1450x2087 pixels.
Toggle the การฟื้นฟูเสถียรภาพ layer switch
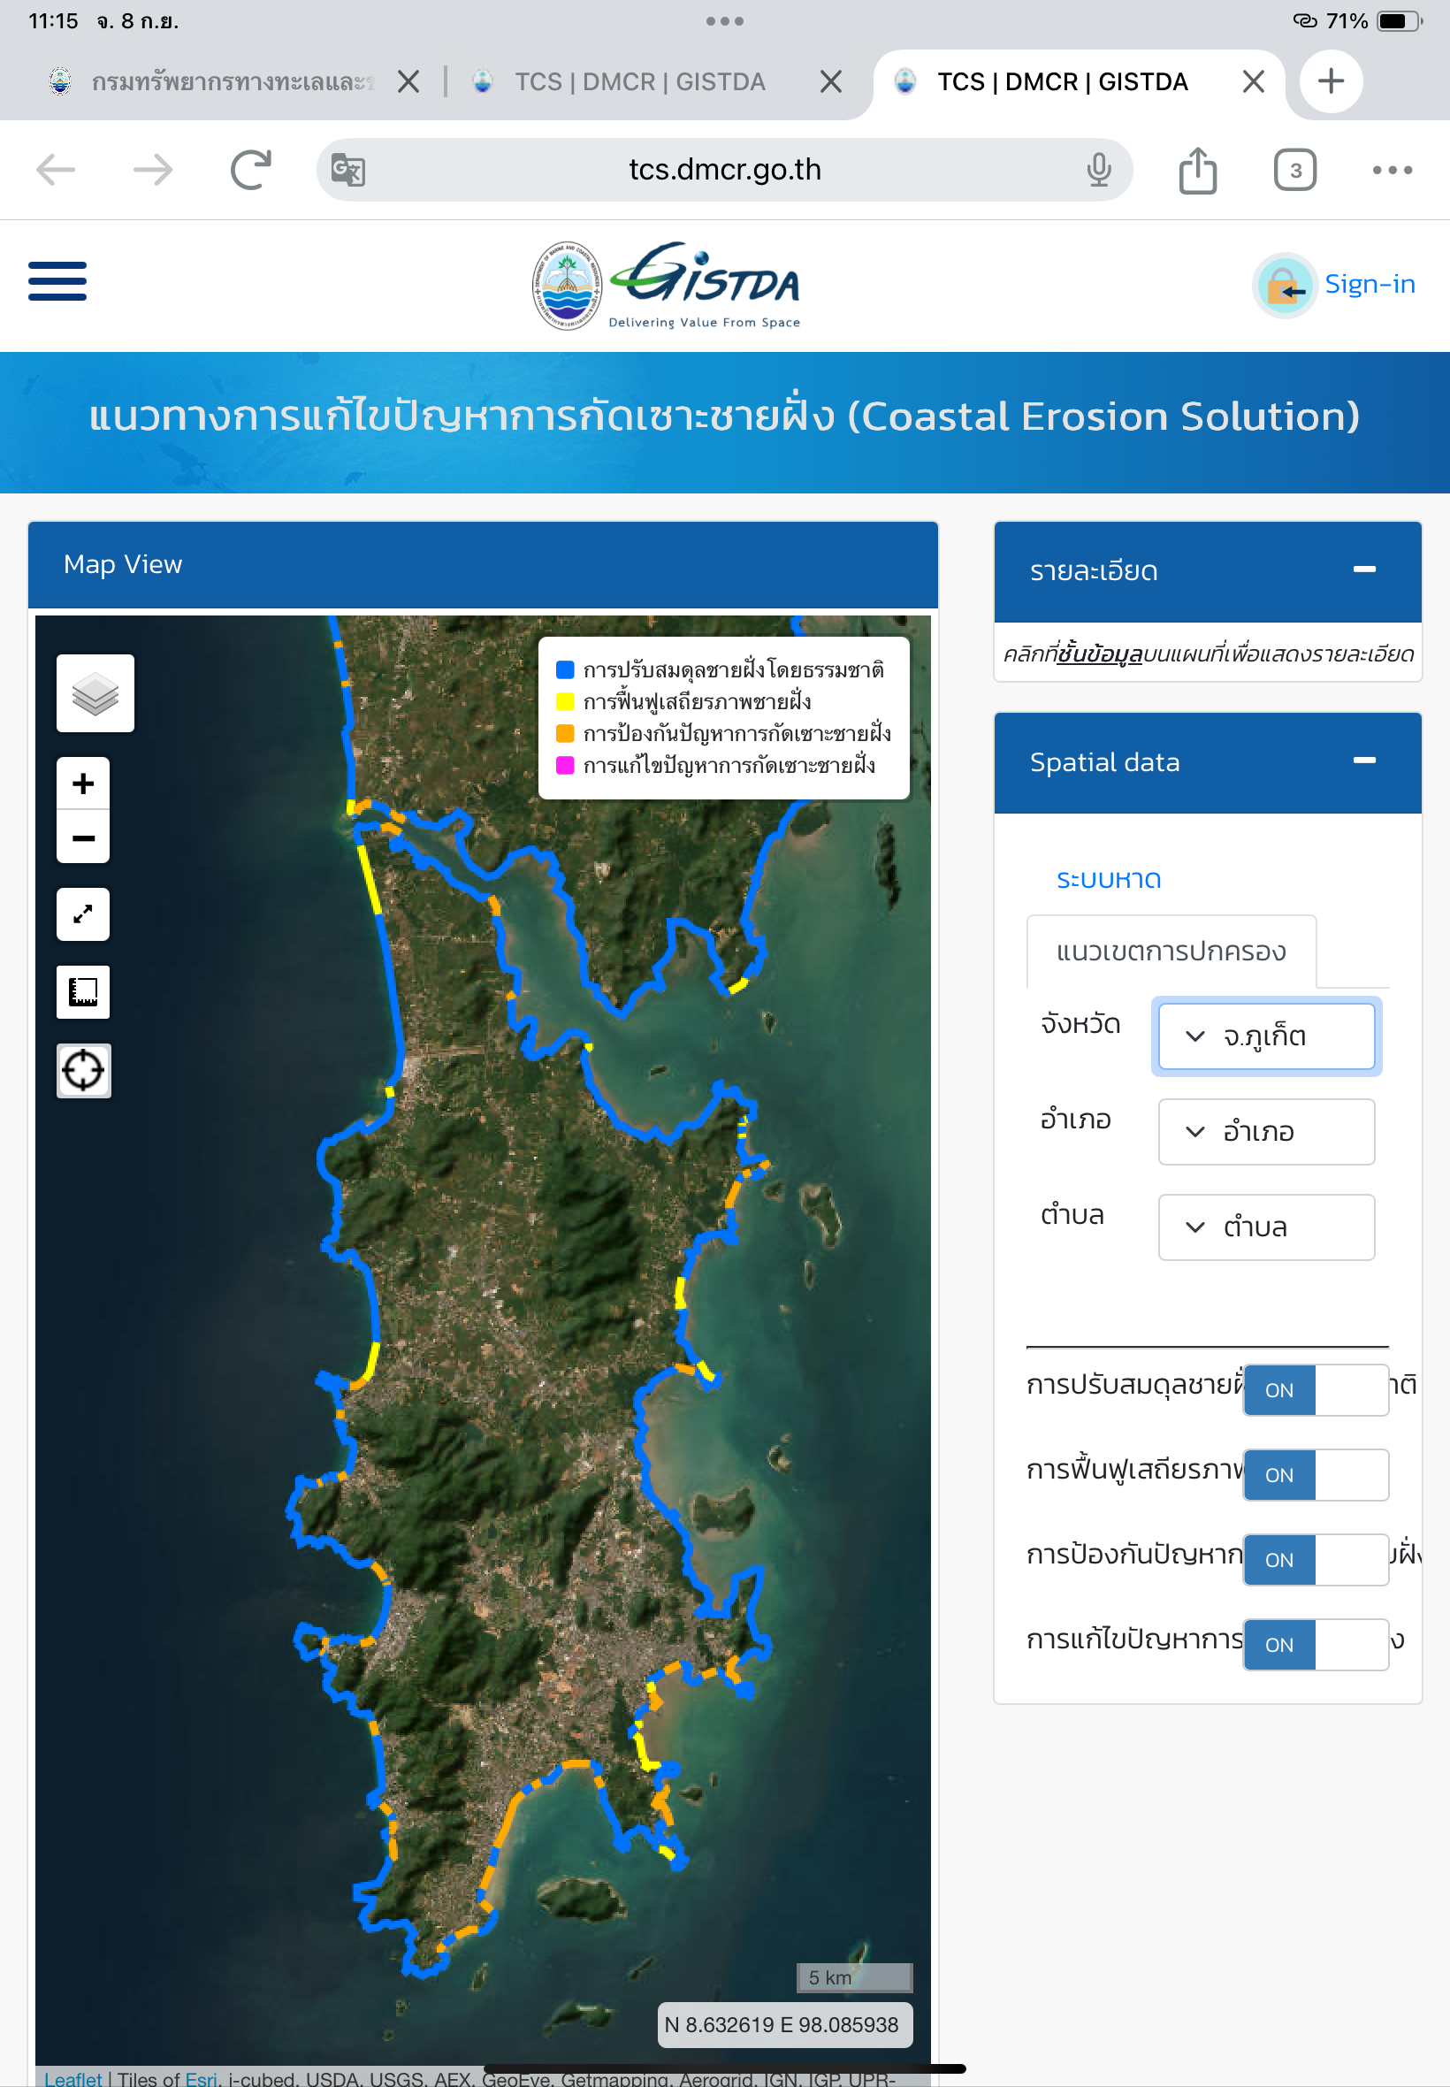(x=1314, y=1473)
